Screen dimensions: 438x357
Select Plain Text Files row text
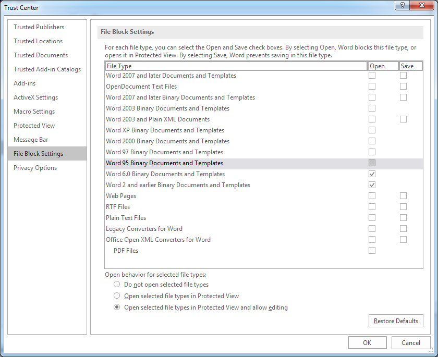click(x=126, y=218)
